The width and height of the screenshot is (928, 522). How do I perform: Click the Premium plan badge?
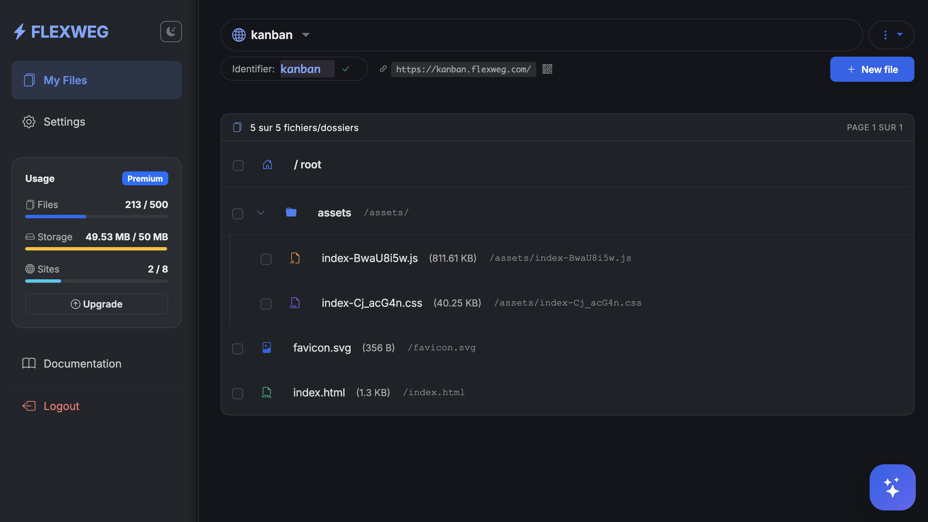[x=145, y=179]
